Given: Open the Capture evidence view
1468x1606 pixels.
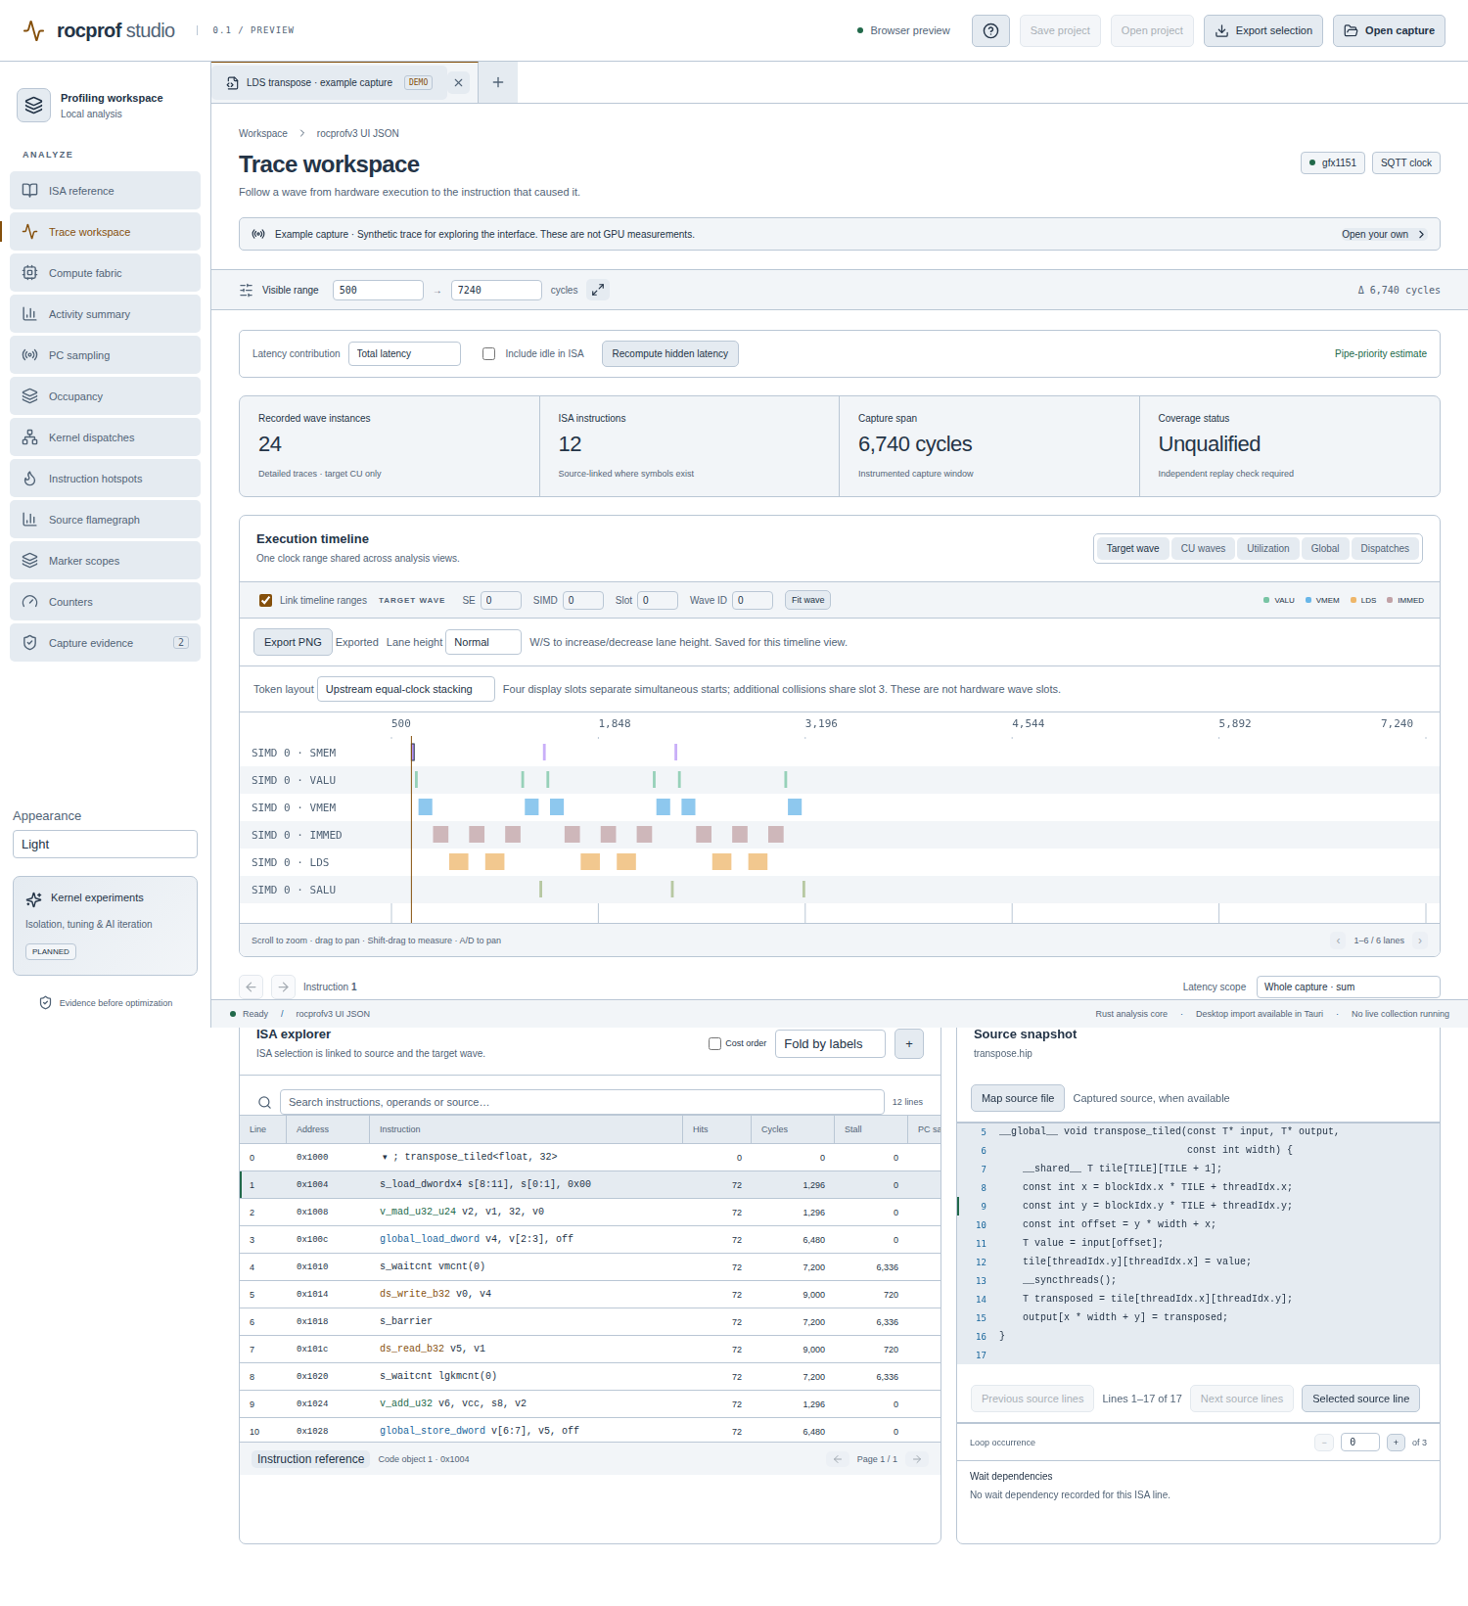Looking at the screenshot, I should point(105,643).
